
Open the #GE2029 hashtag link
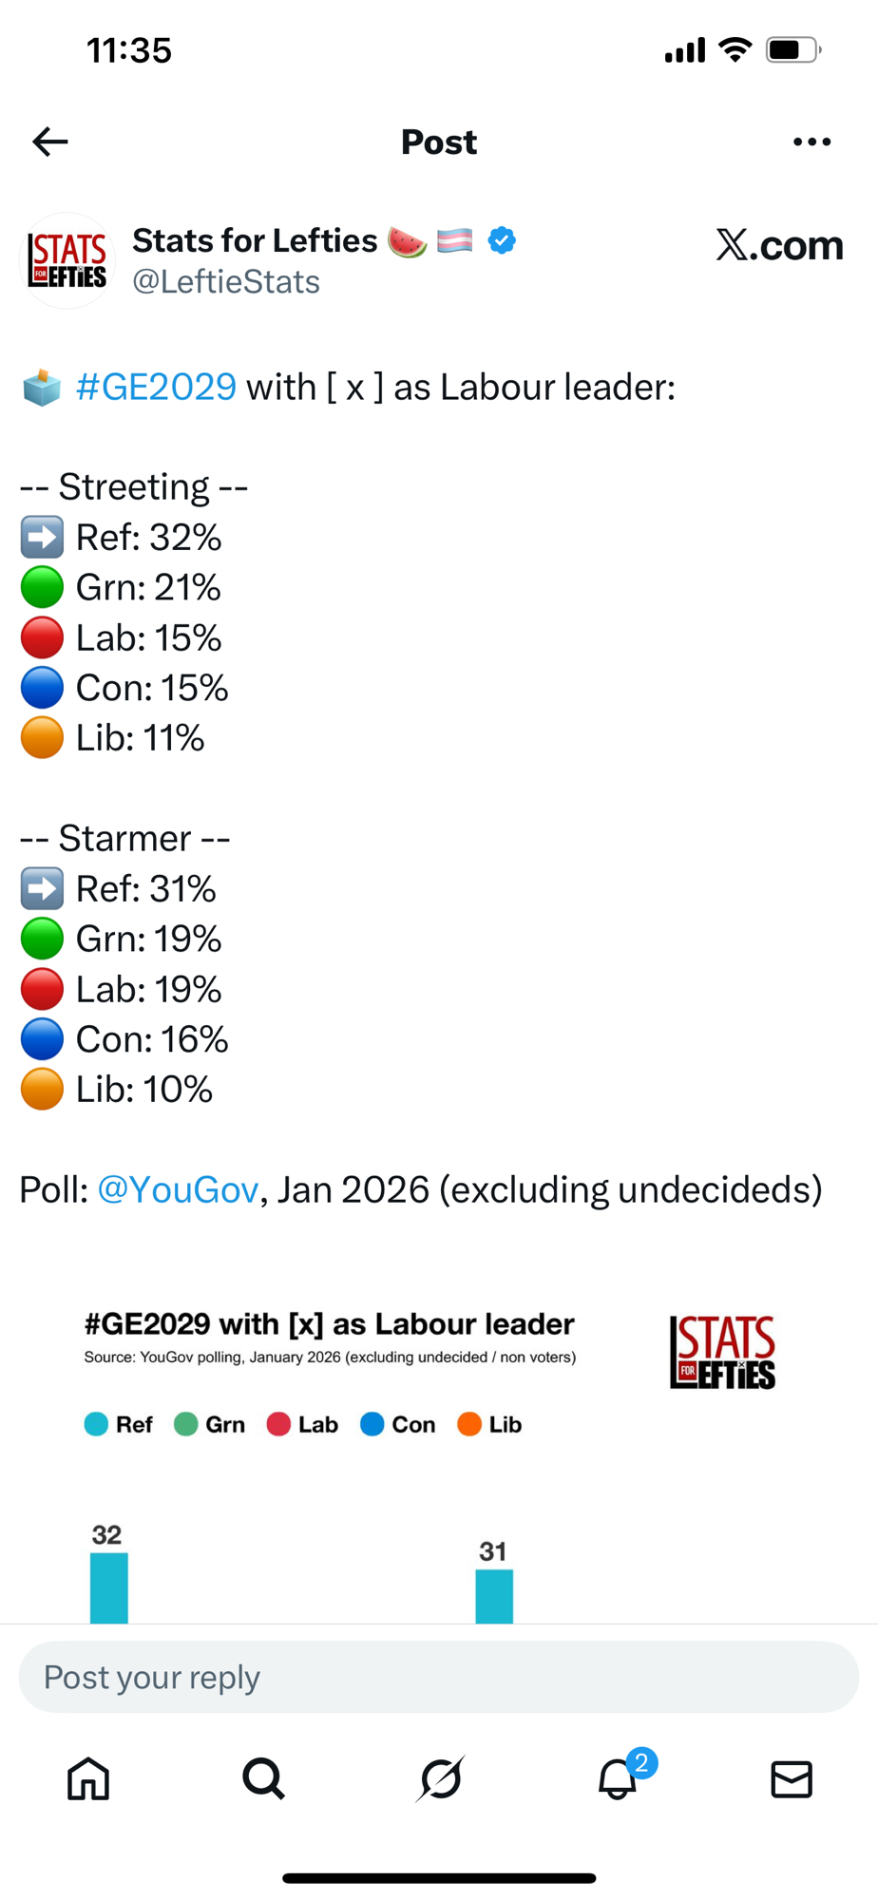[x=156, y=388]
